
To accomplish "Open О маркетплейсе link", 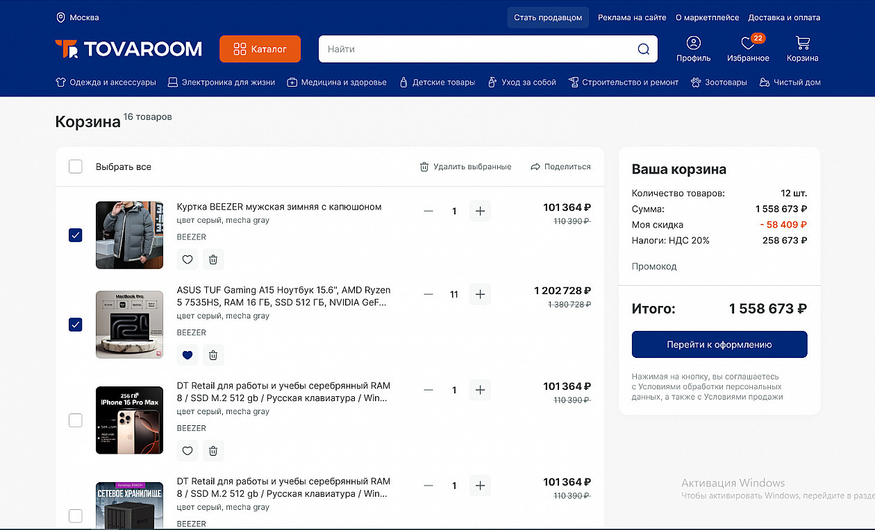I will pyautogui.click(x=707, y=17).
